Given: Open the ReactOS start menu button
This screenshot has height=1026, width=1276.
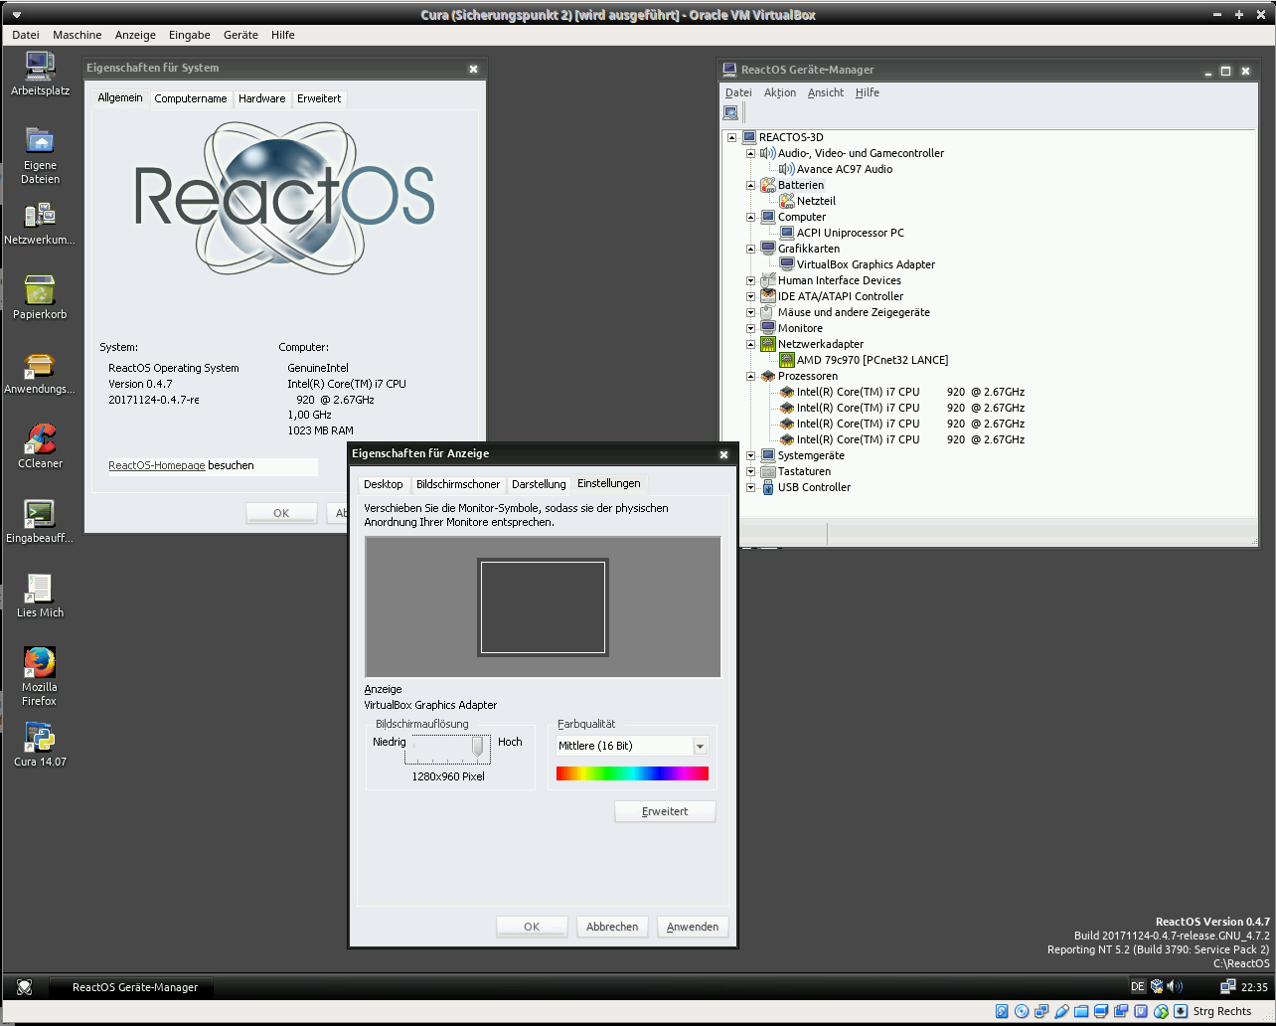Looking at the screenshot, I should (x=25, y=987).
